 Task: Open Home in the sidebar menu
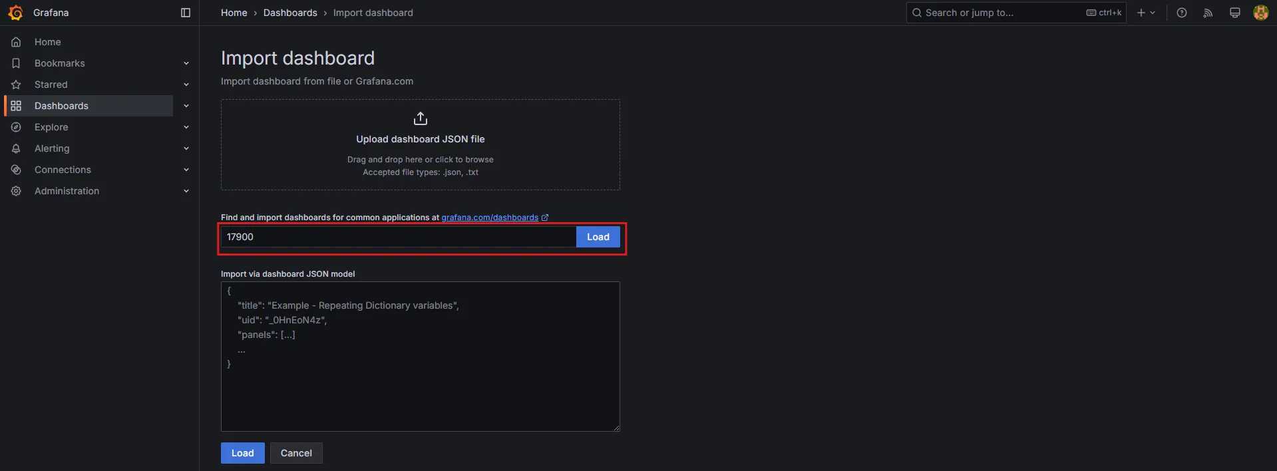click(48, 42)
